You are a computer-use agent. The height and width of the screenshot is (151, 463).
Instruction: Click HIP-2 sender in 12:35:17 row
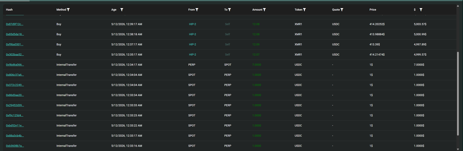click(x=193, y=55)
